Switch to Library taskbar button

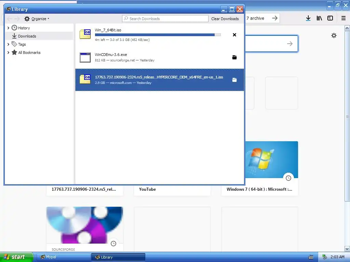click(x=118, y=257)
